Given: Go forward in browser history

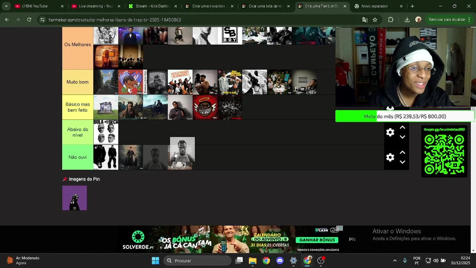Looking at the screenshot, I should pyautogui.click(x=18, y=20).
